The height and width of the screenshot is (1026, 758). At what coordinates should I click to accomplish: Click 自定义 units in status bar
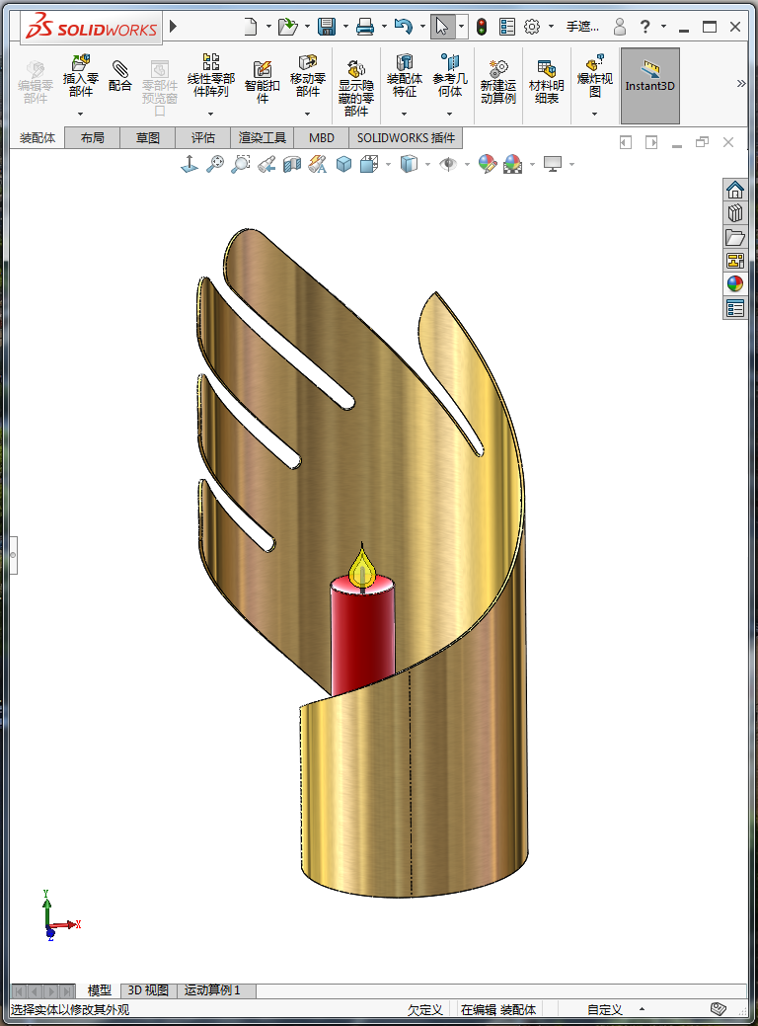[604, 1009]
